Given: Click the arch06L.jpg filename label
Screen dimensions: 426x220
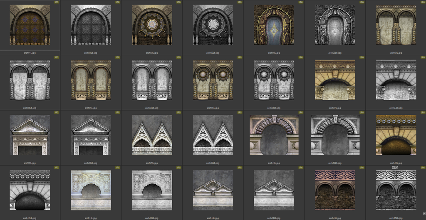Looking at the screenshot, I should coord(213,108).
